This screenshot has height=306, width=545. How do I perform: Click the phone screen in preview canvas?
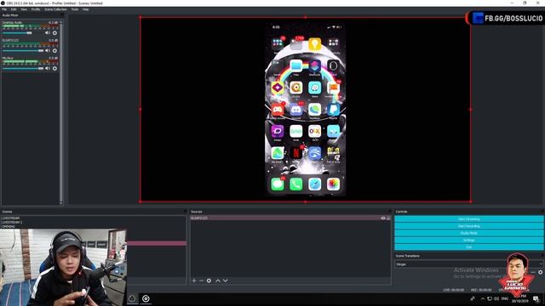point(305,110)
